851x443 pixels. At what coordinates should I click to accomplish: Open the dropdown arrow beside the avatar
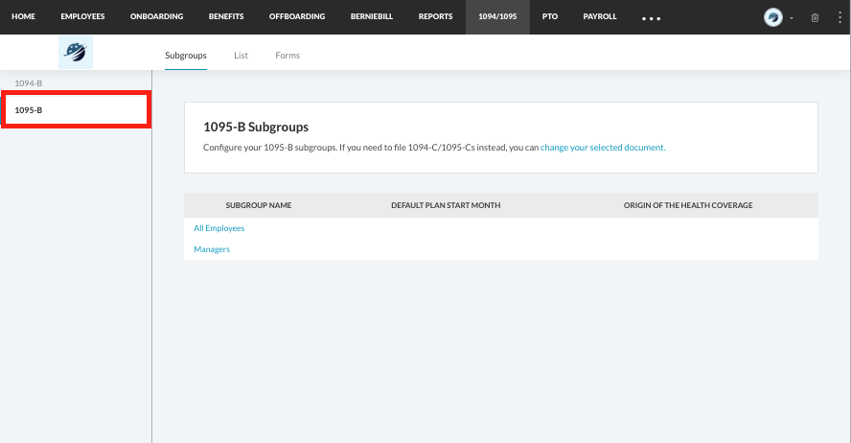coord(792,18)
